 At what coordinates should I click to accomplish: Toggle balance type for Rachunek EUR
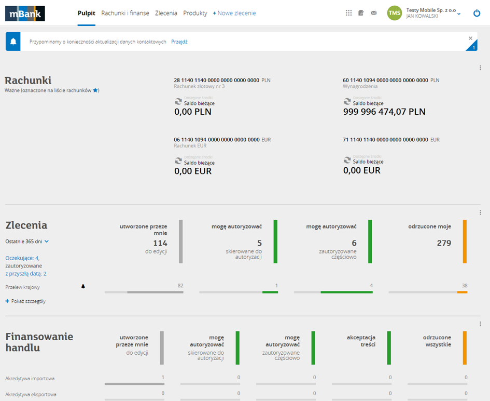(x=178, y=161)
